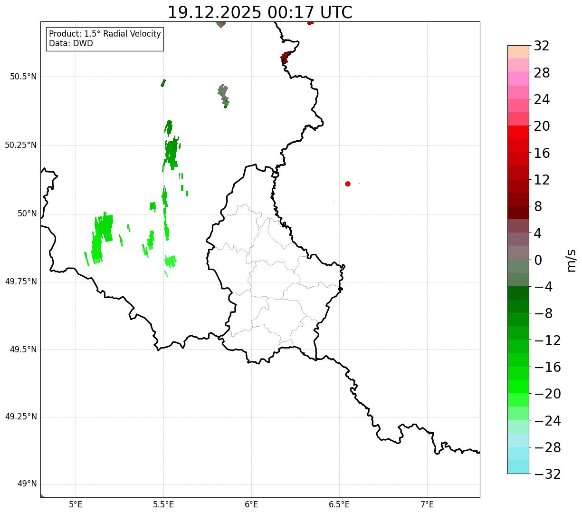This screenshot has height=514, width=582.
Task: Click the 5°E longitude label
Action: pos(76,504)
